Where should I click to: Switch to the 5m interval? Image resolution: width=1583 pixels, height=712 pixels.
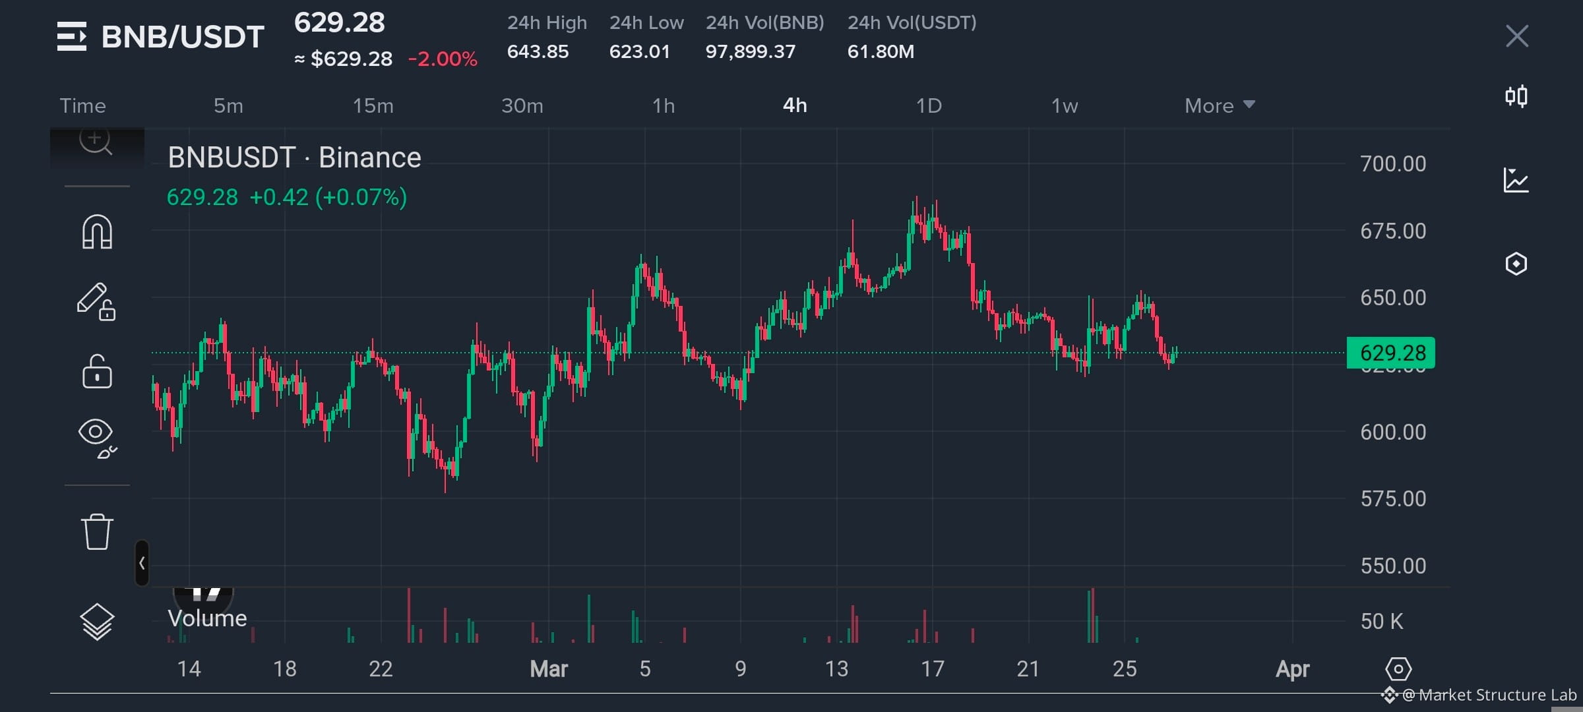(x=228, y=105)
